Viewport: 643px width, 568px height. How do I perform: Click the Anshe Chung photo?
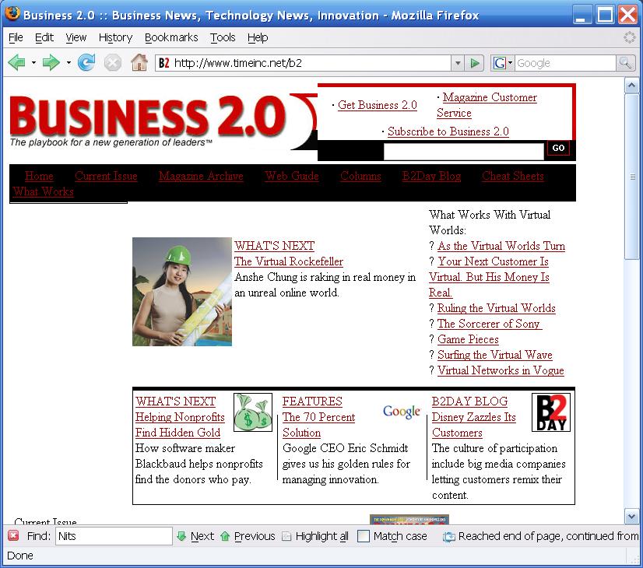pyautogui.click(x=182, y=292)
